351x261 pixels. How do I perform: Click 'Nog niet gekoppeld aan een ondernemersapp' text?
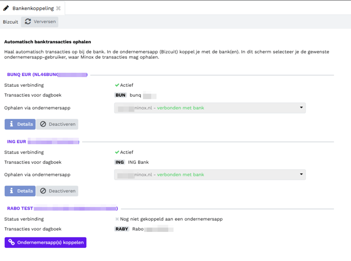171,219
